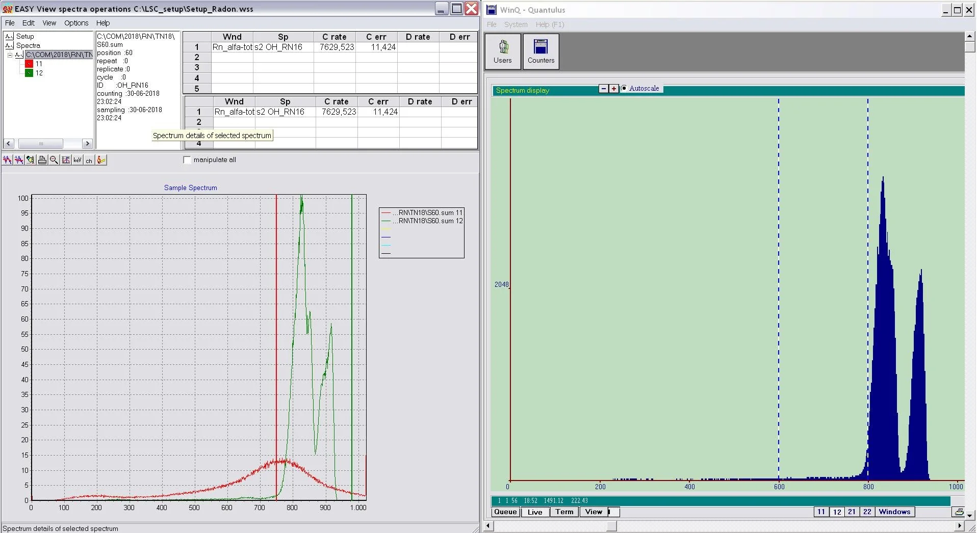Viewport: 977px width, 533px height.
Task: Click the View button in WinQ
Action: (594, 512)
